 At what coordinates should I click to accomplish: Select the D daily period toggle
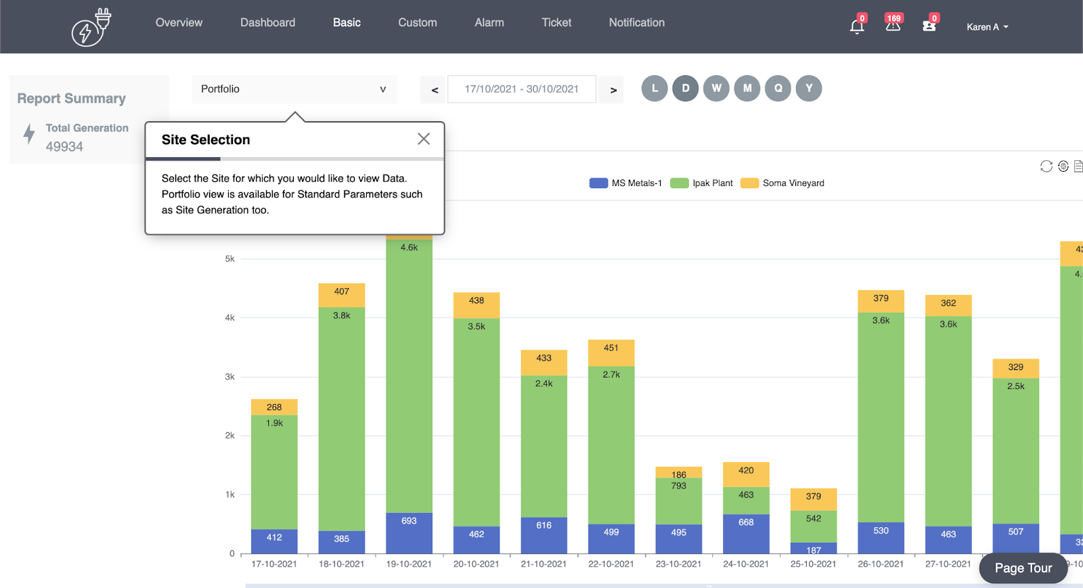[686, 89]
